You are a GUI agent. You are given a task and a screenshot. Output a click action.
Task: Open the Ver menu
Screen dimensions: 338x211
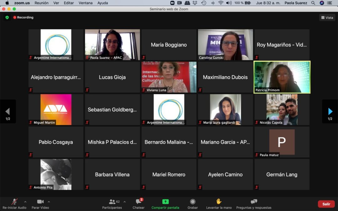point(56,3)
